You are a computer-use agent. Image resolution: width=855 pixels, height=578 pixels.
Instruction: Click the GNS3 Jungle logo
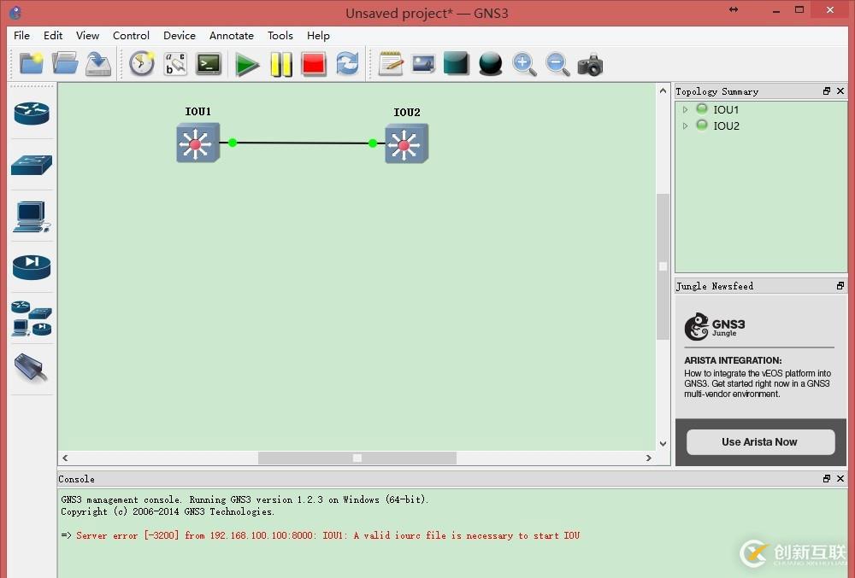(x=715, y=326)
